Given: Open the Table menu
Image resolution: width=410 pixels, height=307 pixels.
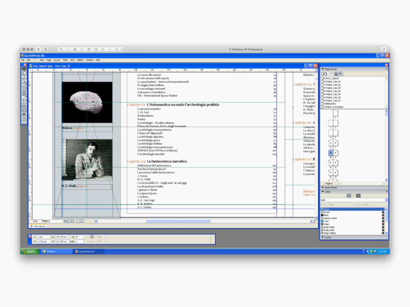Looking at the screenshot, I should (x=65, y=60).
